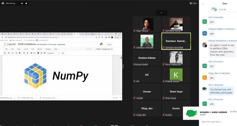Select Hajer Karoui's video thumbnail
The width and height of the screenshot is (237, 126).
pos(147,24)
